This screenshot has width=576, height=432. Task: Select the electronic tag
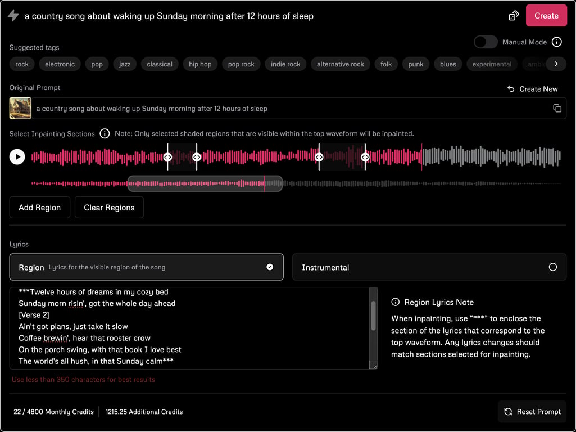pos(60,64)
